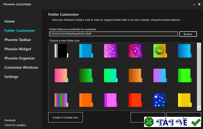This screenshot has width=203, height=129.
Task: Pick the solid red folder icon
Action: pyautogui.click(x=136, y=100)
